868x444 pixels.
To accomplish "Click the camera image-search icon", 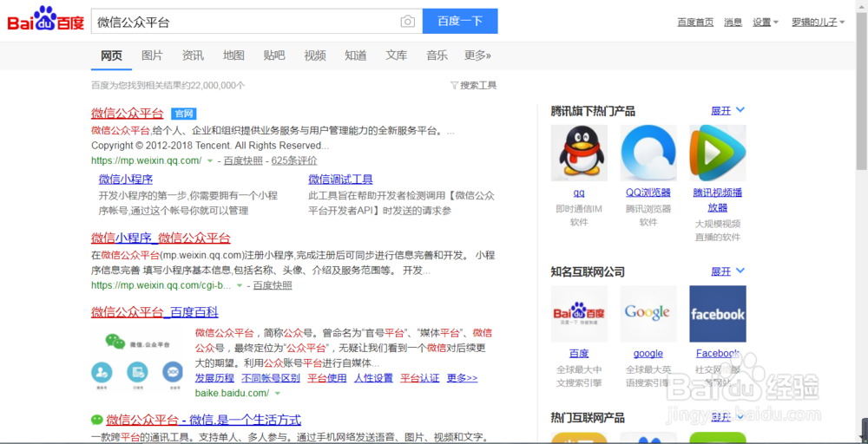I will coord(407,22).
